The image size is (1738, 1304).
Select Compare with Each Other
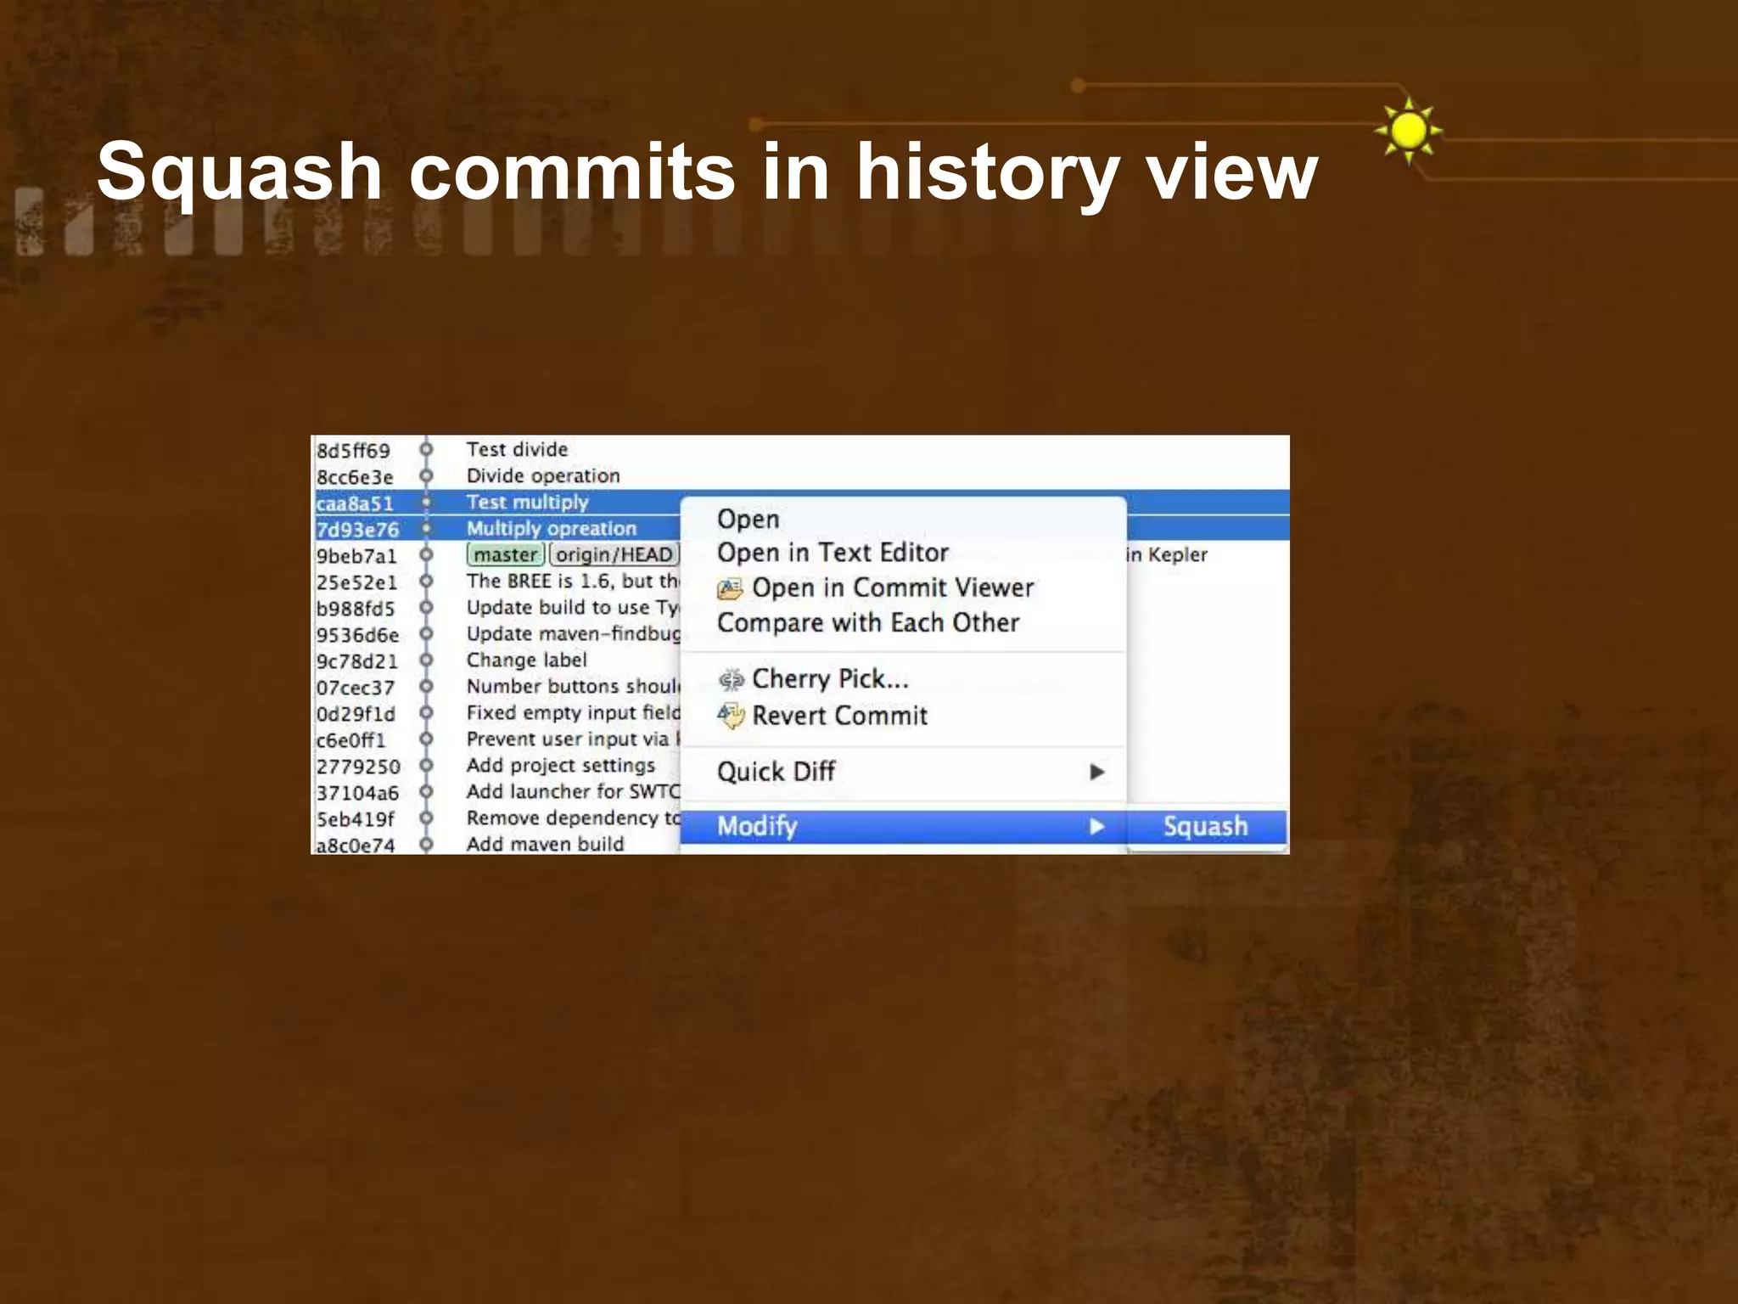[868, 623]
